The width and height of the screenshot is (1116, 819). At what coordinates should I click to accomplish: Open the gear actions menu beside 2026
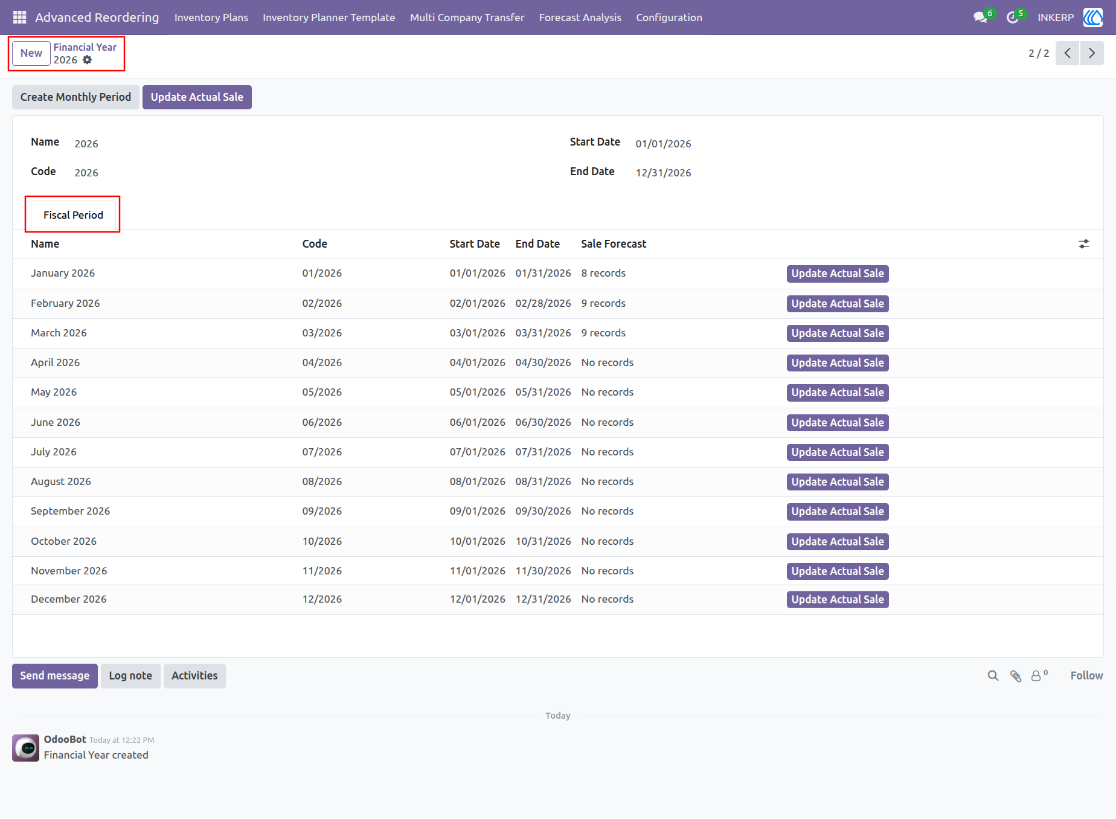88,60
